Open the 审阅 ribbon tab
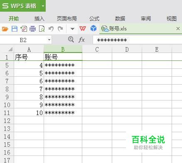 coord(146,18)
